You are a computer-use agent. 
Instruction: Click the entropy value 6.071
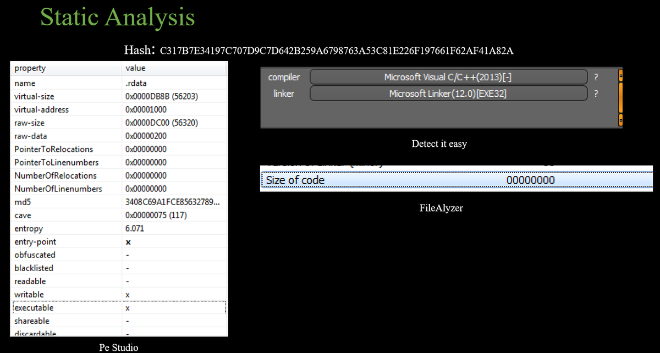134,229
